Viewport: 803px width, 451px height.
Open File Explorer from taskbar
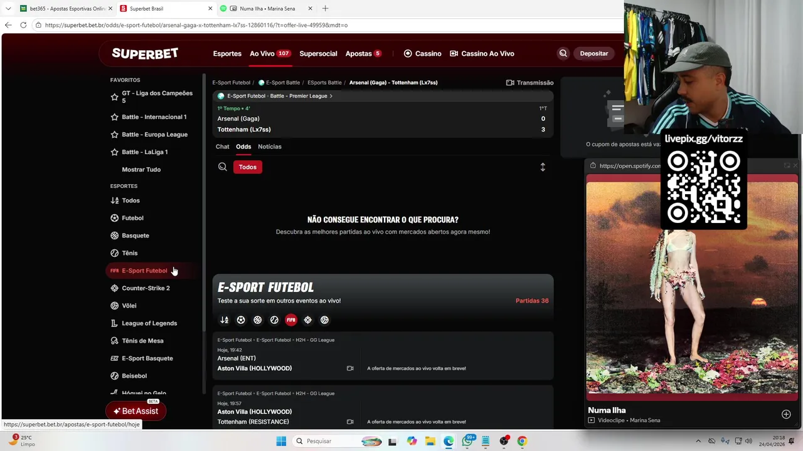(430, 442)
